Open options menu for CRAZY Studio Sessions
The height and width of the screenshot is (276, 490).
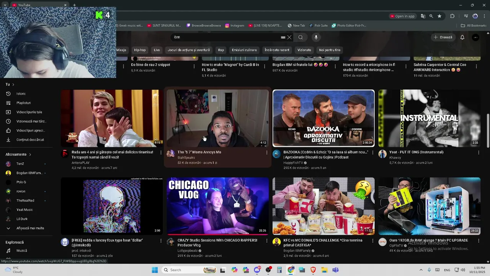(x=267, y=241)
